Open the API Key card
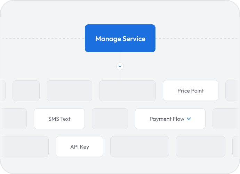The image size is (240, 174). (79, 147)
